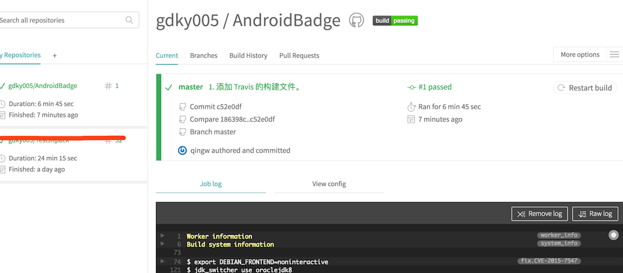
Task: Open the Branch master link
Action: pos(213,132)
